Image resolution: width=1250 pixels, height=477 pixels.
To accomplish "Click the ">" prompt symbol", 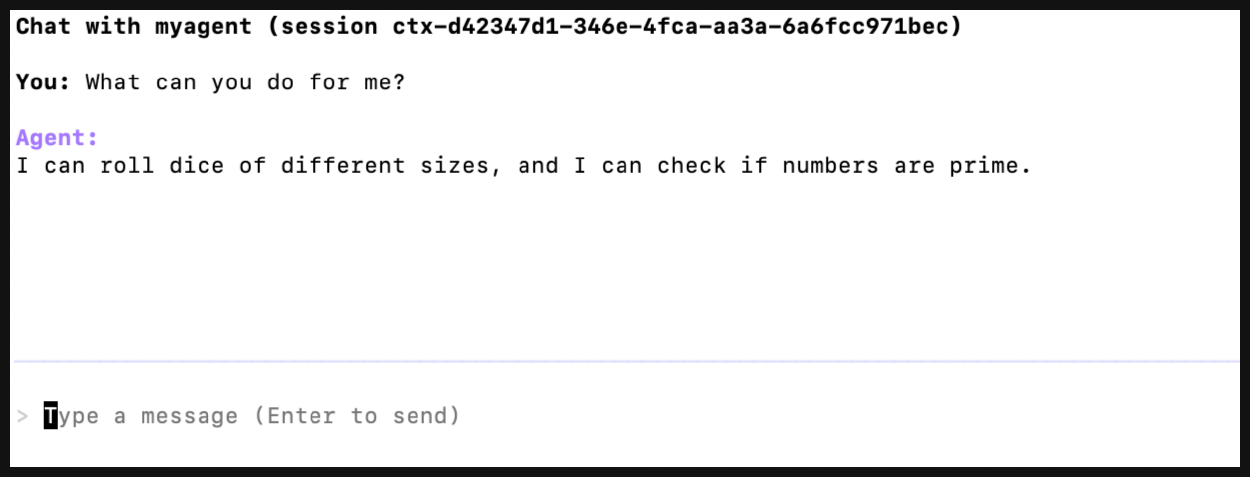I will (x=22, y=416).
